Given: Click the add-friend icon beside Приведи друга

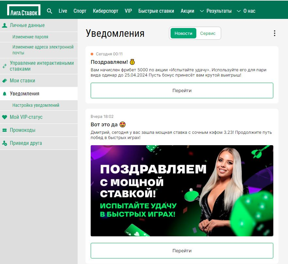Looking at the screenshot, I should pyautogui.click(x=5, y=143).
